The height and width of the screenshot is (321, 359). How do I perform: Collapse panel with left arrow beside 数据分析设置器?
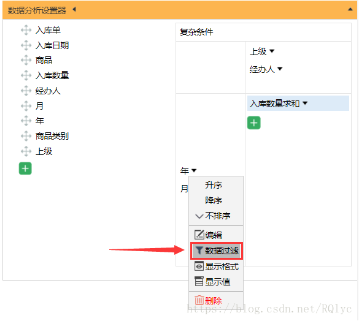coord(74,10)
